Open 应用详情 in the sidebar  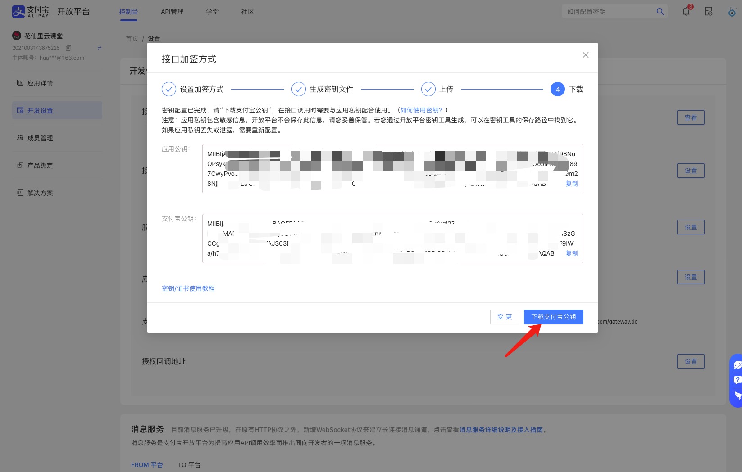click(57, 83)
